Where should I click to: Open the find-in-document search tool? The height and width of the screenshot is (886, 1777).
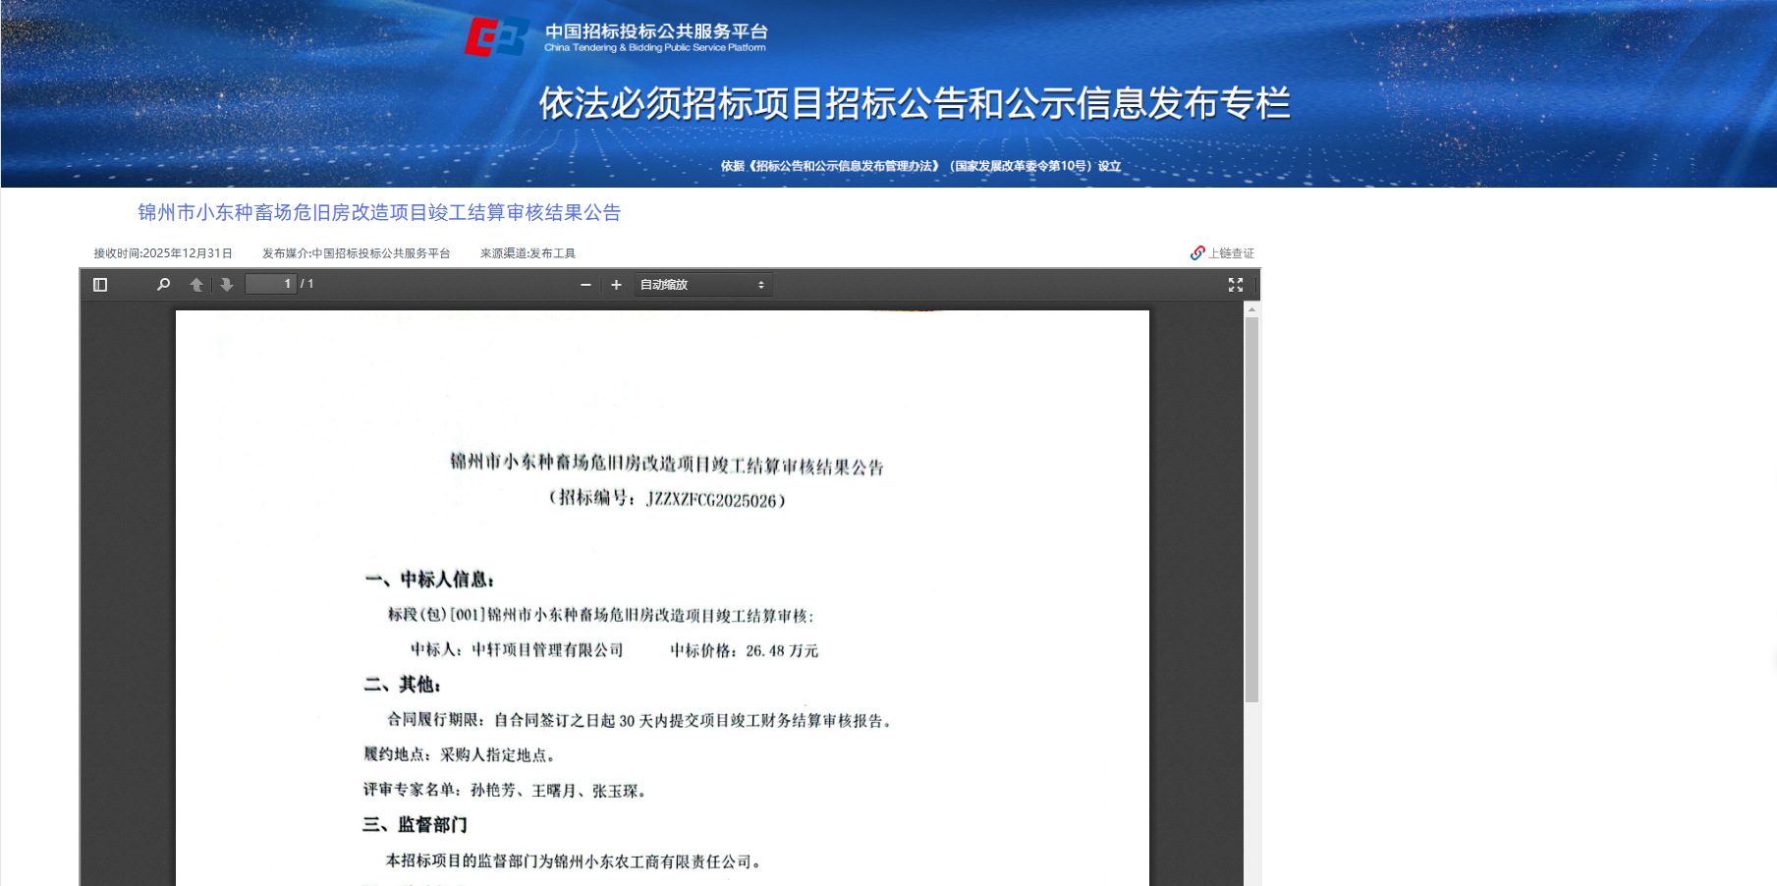[x=163, y=285]
